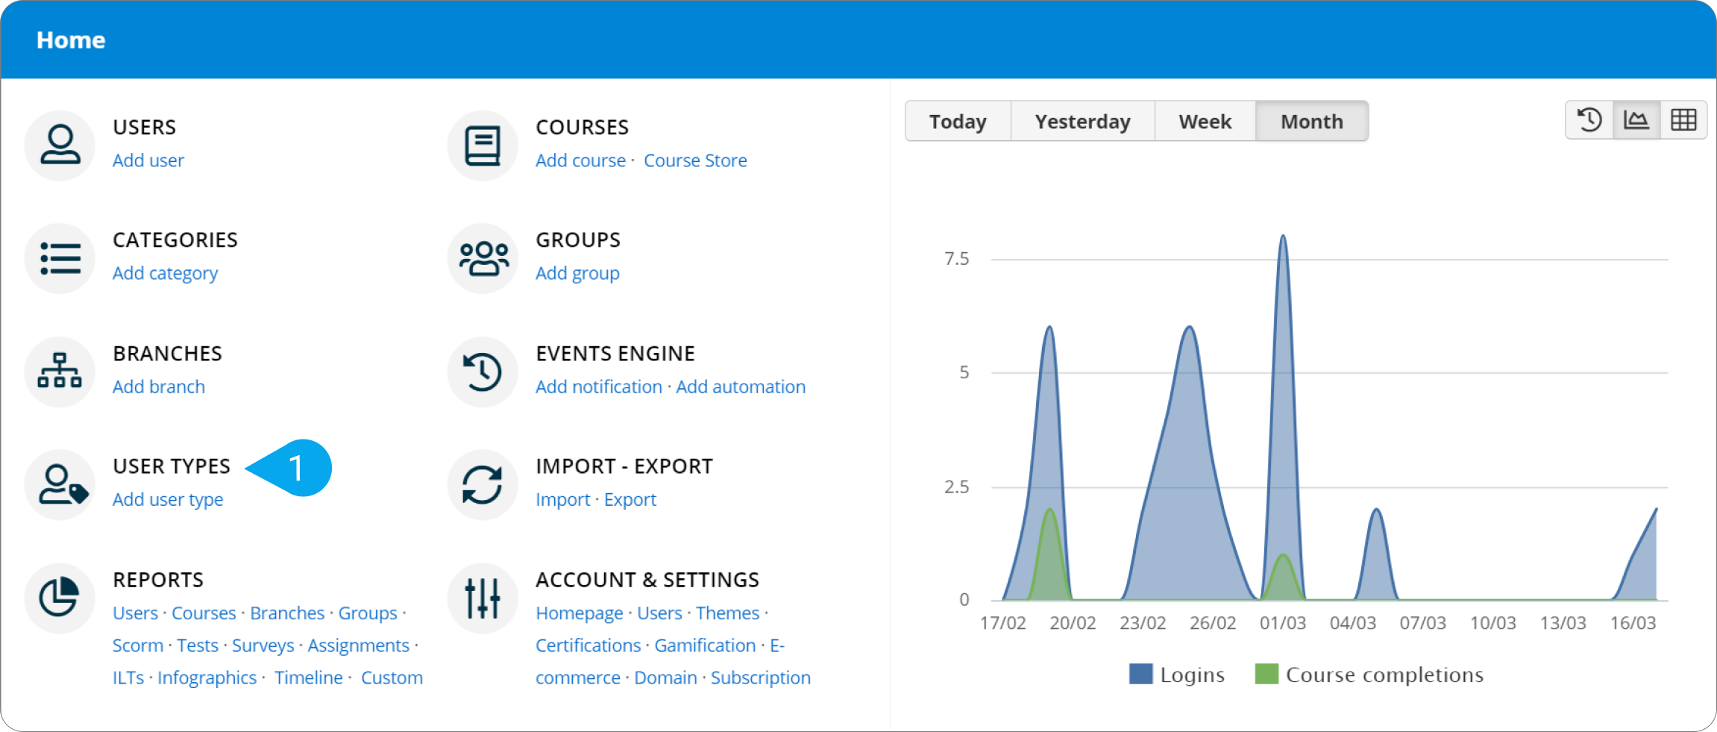Screen dimensions: 1717x732
Task: Click the Categories list icon
Action: (x=60, y=258)
